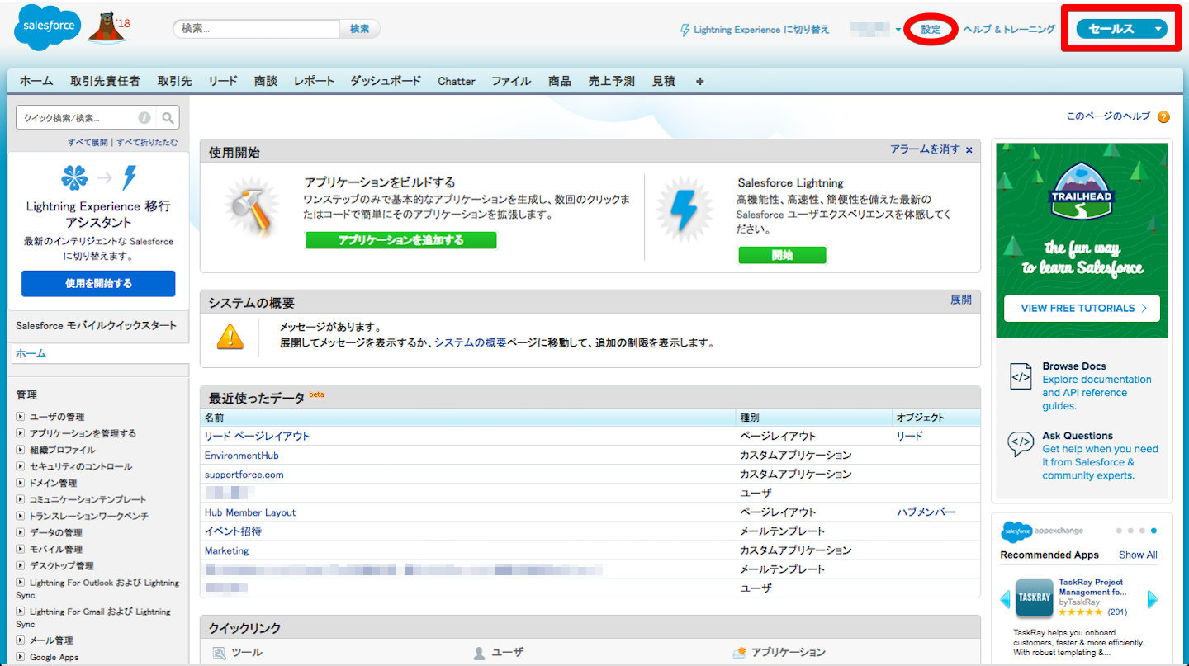Click このページのヘルプ link

click(1108, 116)
